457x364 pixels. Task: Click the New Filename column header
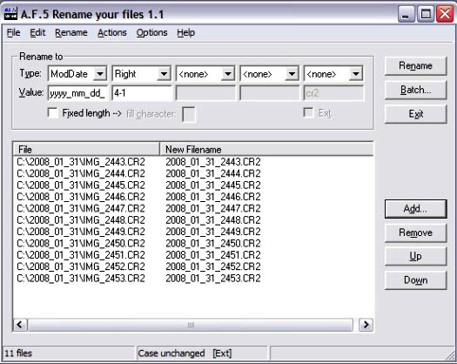266,149
